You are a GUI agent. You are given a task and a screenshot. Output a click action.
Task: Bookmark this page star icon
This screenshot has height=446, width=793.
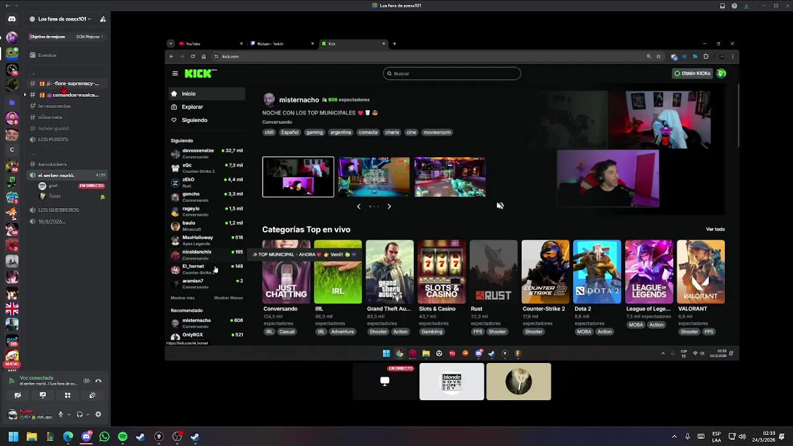(x=659, y=56)
